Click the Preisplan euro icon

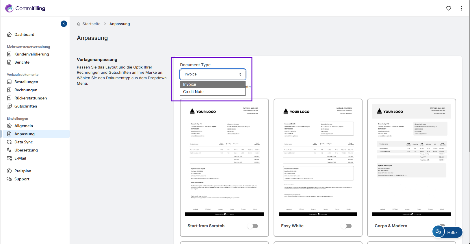click(9, 171)
